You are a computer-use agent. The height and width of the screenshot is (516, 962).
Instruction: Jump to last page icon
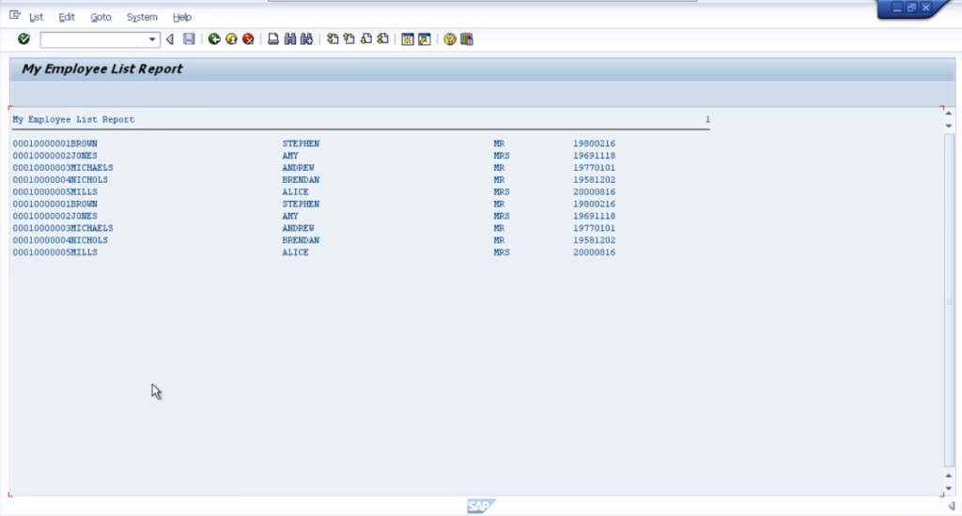coord(383,39)
